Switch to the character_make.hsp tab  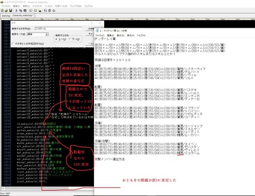tap(23, 15)
